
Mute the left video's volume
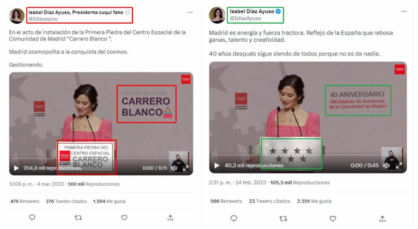174,168
